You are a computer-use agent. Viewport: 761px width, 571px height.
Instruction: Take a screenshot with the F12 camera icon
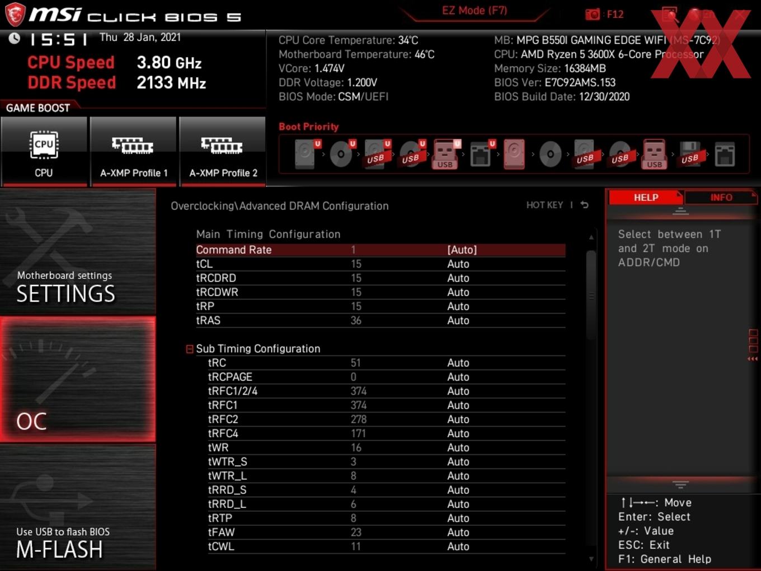coord(593,14)
